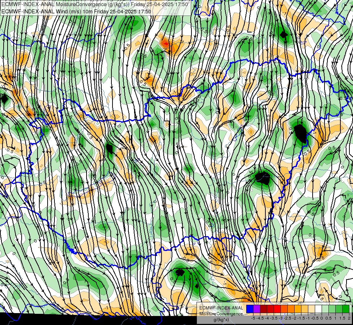The height and width of the screenshot is (325, 353).
Task: Click the '-3.5' tick value in the legend
Action: [274, 318]
